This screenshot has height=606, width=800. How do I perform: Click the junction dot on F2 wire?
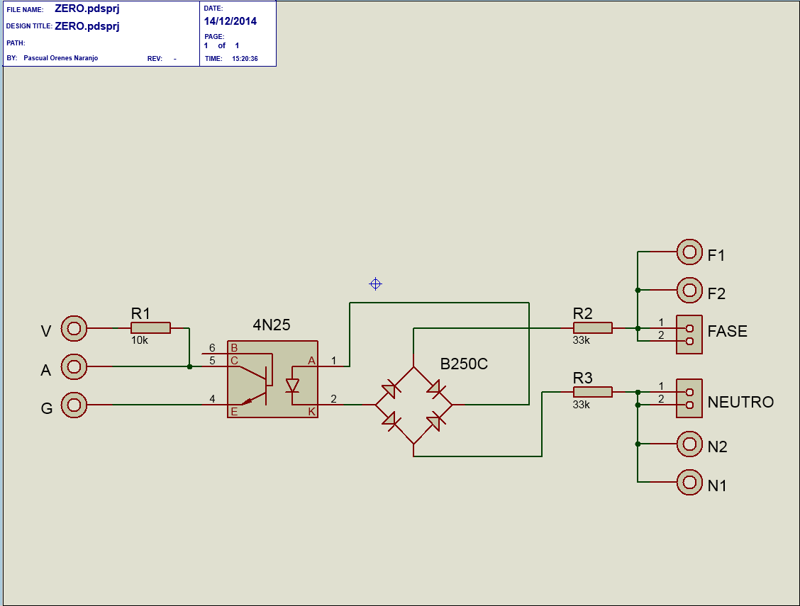click(x=638, y=290)
